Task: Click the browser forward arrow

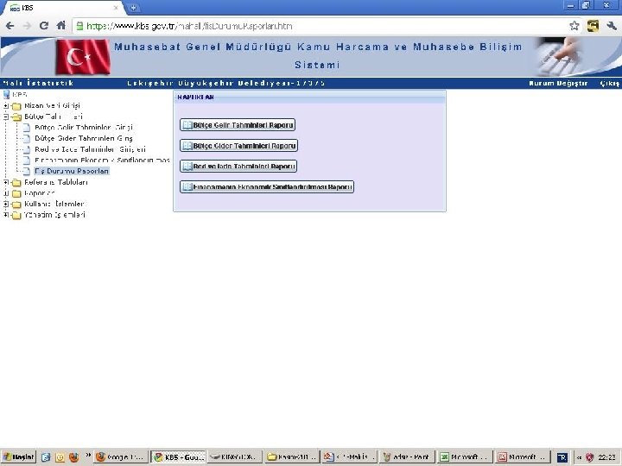Action: coord(27,26)
